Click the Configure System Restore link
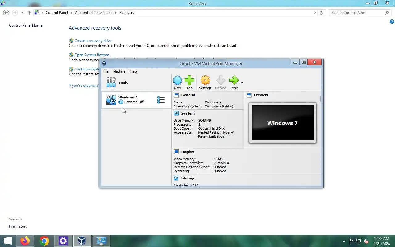395x247 pixels. pos(87,69)
